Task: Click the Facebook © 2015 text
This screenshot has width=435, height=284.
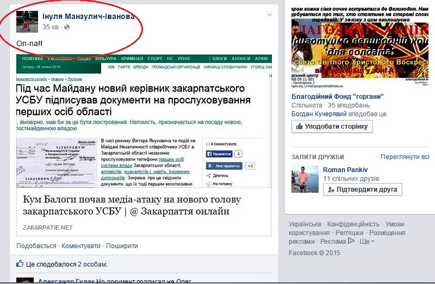Action: pos(314,253)
